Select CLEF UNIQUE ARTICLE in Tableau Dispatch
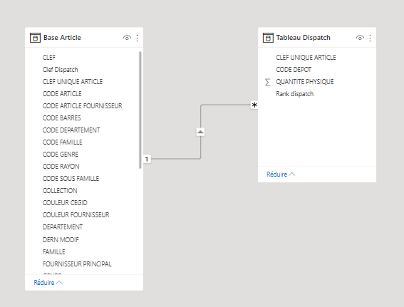Image resolution: width=404 pixels, height=307 pixels. 306,58
